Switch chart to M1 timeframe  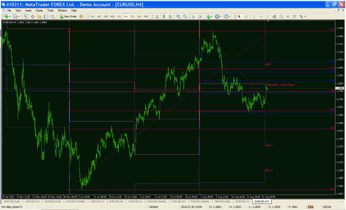92,17
